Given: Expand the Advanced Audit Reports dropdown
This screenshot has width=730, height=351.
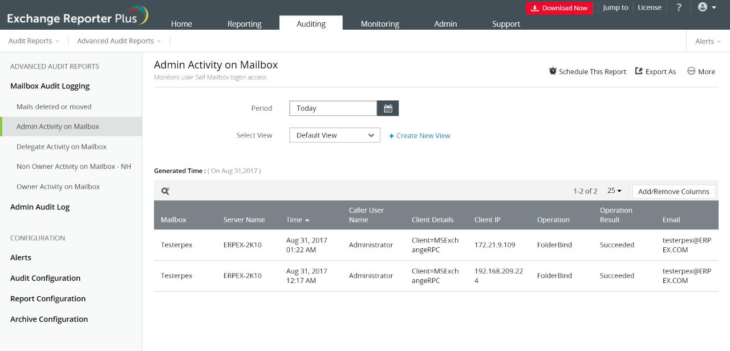Looking at the screenshot, I should 119,41.
